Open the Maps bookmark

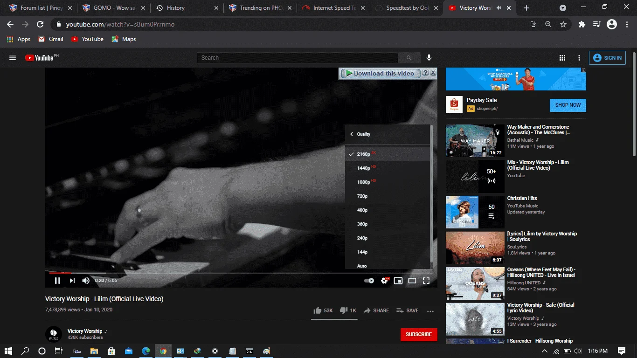click(x=124, y=39)
